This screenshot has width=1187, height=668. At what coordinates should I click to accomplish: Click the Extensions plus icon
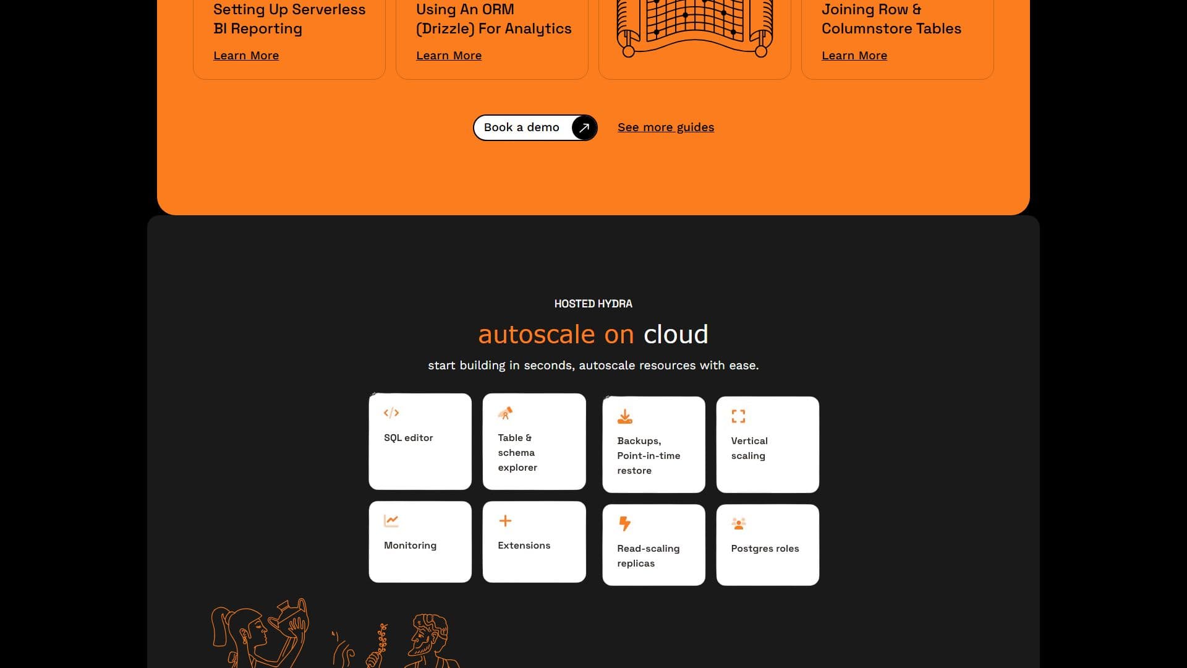pyautogui.click(x=505, y=521)
